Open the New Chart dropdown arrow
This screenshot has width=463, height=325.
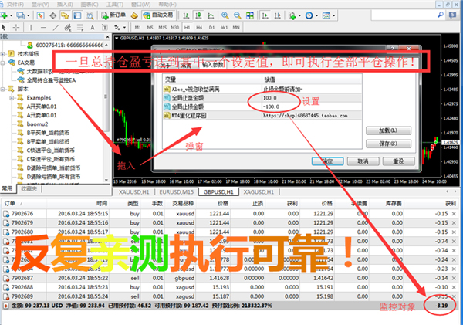click(x=12, y=15)
